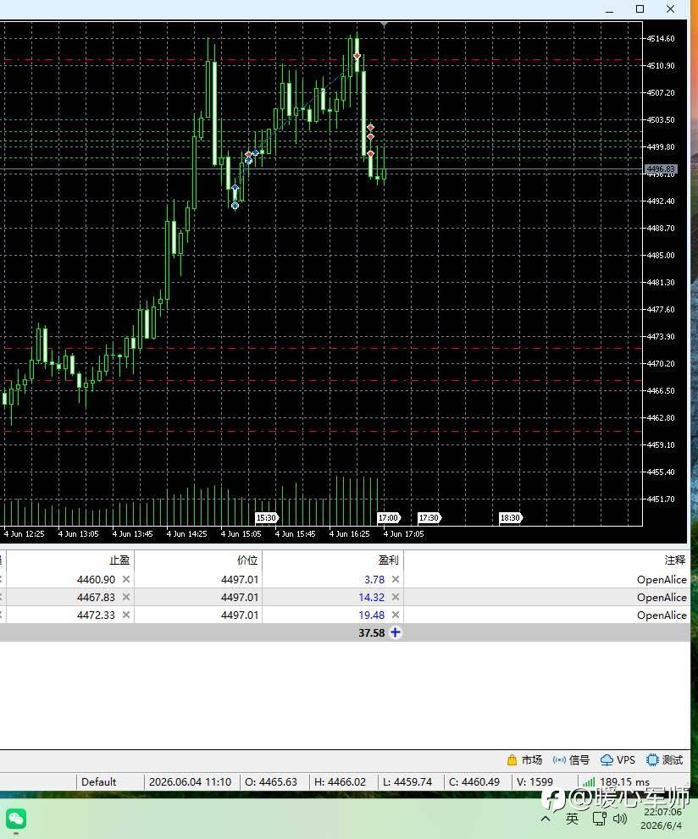Click the 189.15 ms latency readout
The height and width of the screenshot is (839, 698).
[624, 781]
